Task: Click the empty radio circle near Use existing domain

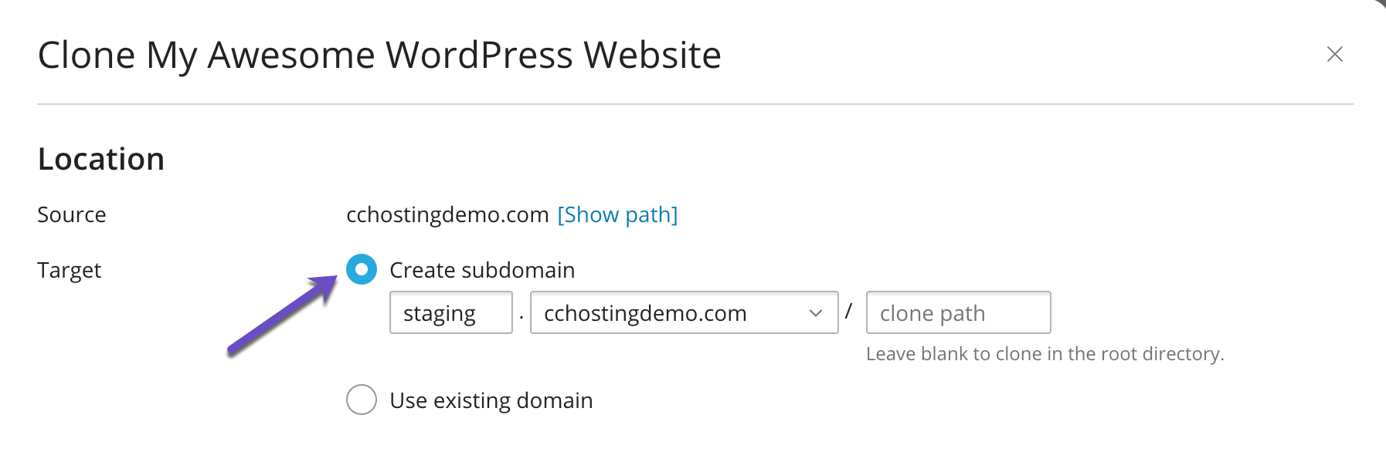Action: tap(361, 400)
